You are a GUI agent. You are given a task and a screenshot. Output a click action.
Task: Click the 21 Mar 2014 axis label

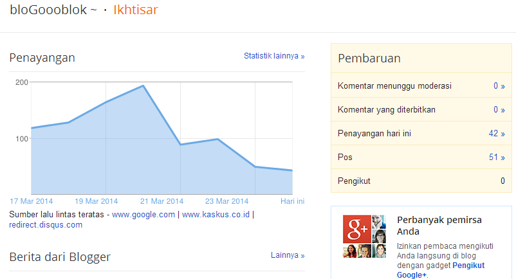[161, 201]
